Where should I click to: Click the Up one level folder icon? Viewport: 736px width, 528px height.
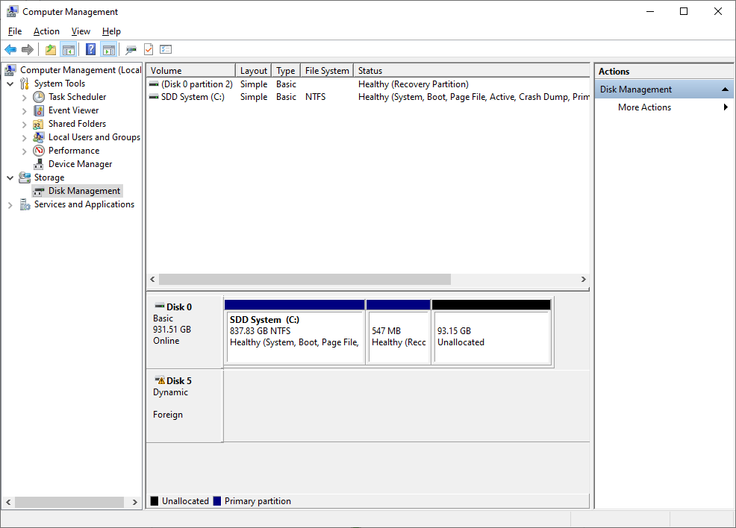[50, 49]
